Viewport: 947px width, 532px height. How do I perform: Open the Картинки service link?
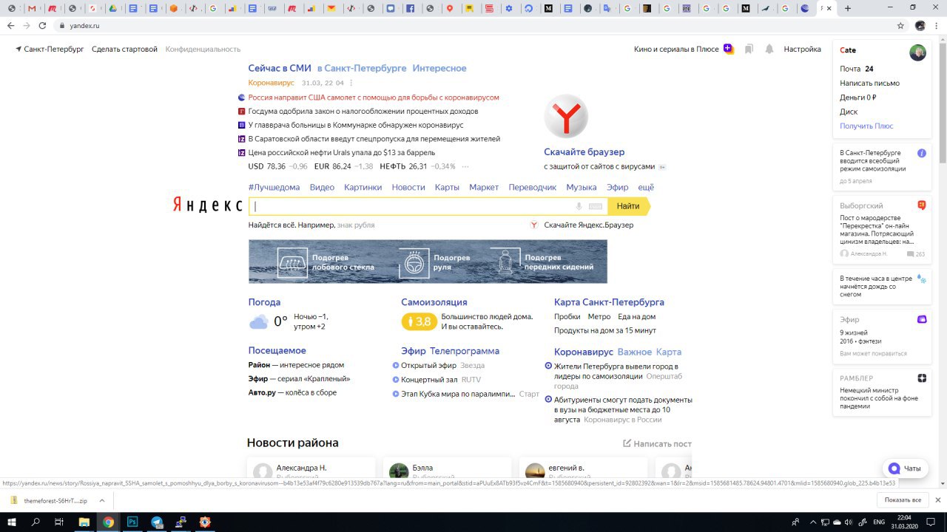[x=363, y=187]
